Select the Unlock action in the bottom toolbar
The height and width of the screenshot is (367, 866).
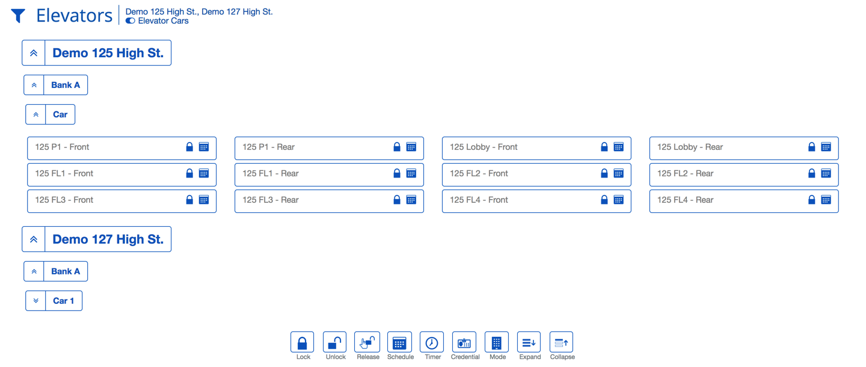click(335, 343)
